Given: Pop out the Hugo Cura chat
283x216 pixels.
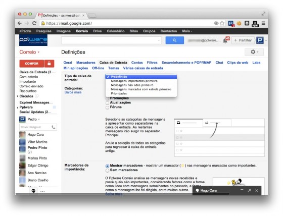Looking at the screenshot, I should point(249,190).
